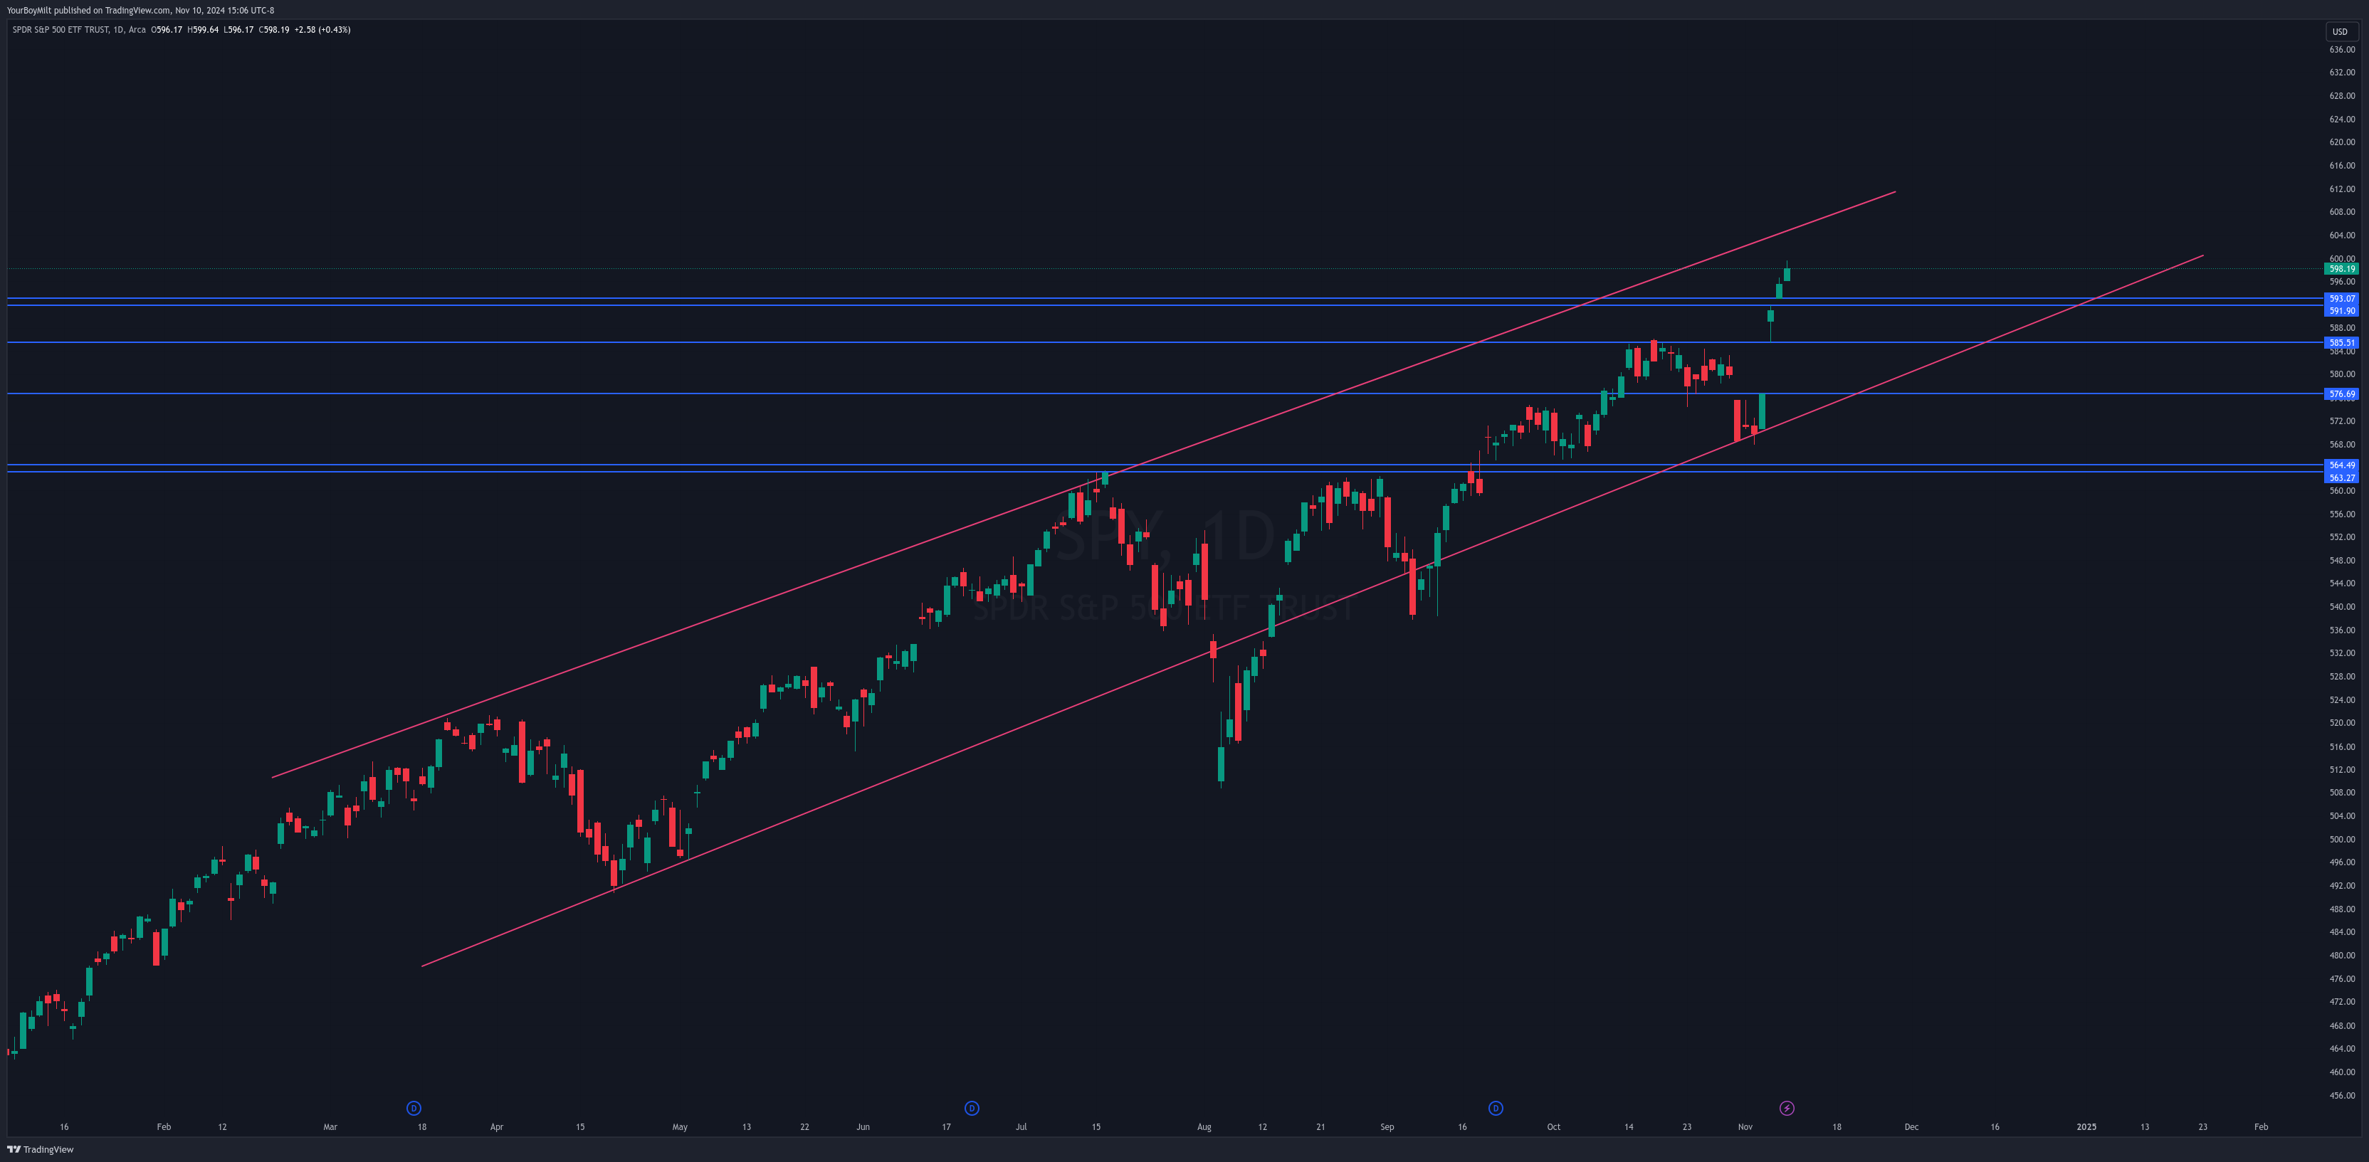Viewport: 2369px width, 1162px height.
Task: Click the 563.27 horizontal level label
Action: coord(2341,477)
